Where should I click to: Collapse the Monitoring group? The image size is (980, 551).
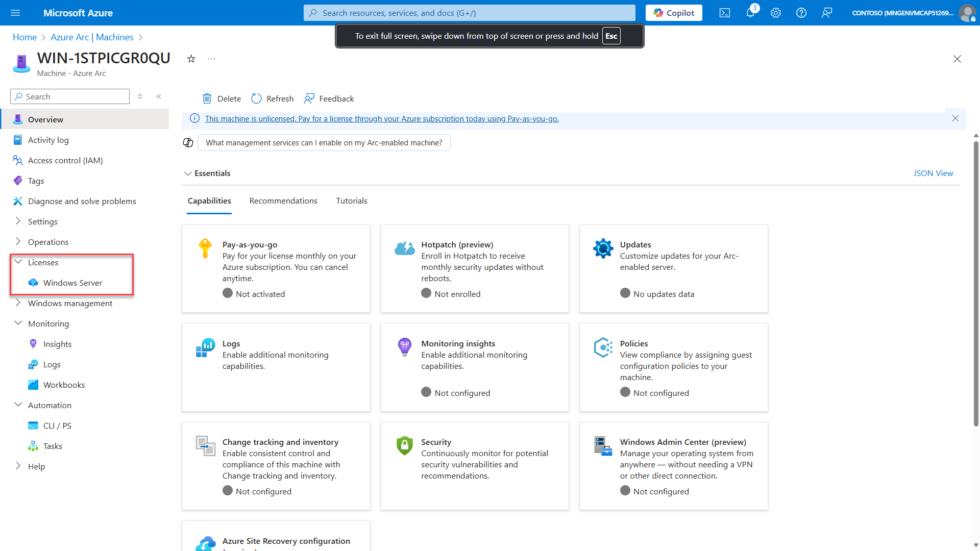pos(18,323)
